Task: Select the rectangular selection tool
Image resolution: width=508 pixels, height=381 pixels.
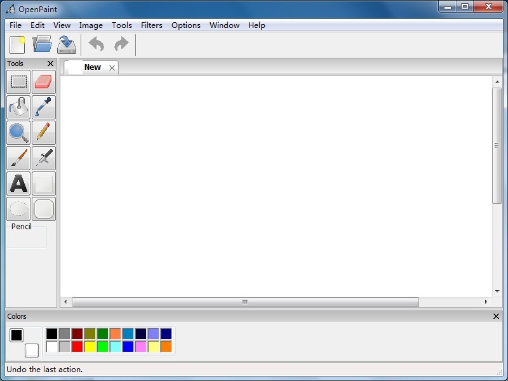Action: click(x=18, y=82)
